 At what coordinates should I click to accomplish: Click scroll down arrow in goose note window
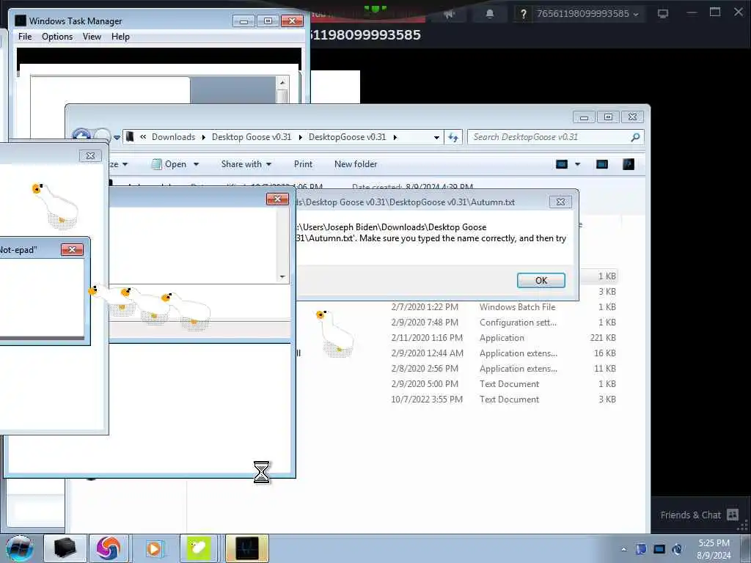click(x=282, y=276)
